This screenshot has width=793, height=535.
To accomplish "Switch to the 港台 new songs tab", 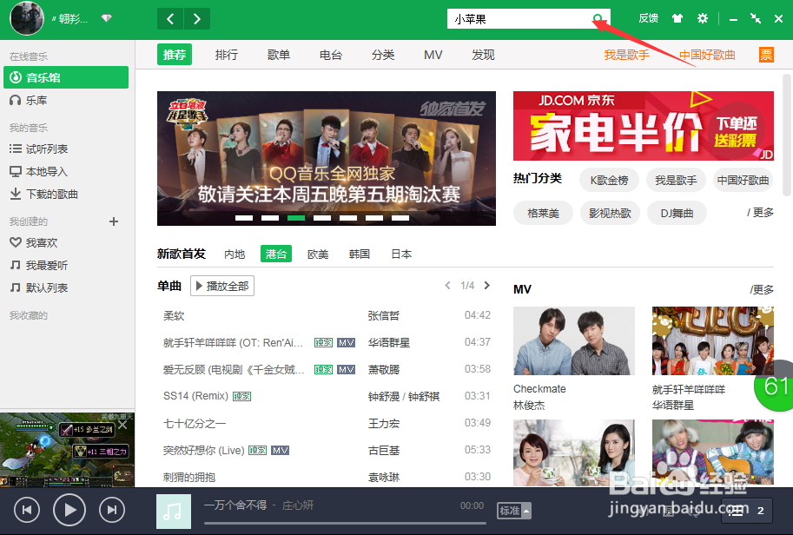I will tap(275, 254).
